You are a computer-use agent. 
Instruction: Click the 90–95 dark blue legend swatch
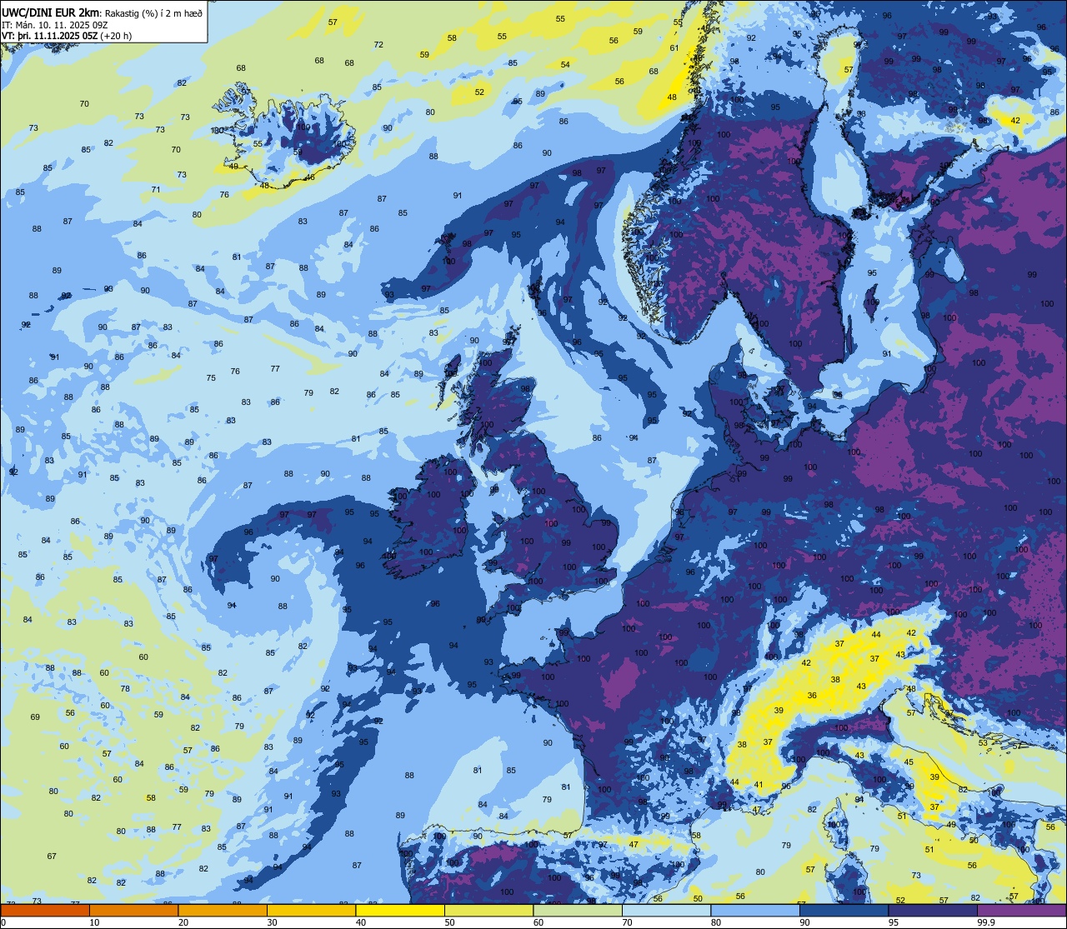click(844, 910)
